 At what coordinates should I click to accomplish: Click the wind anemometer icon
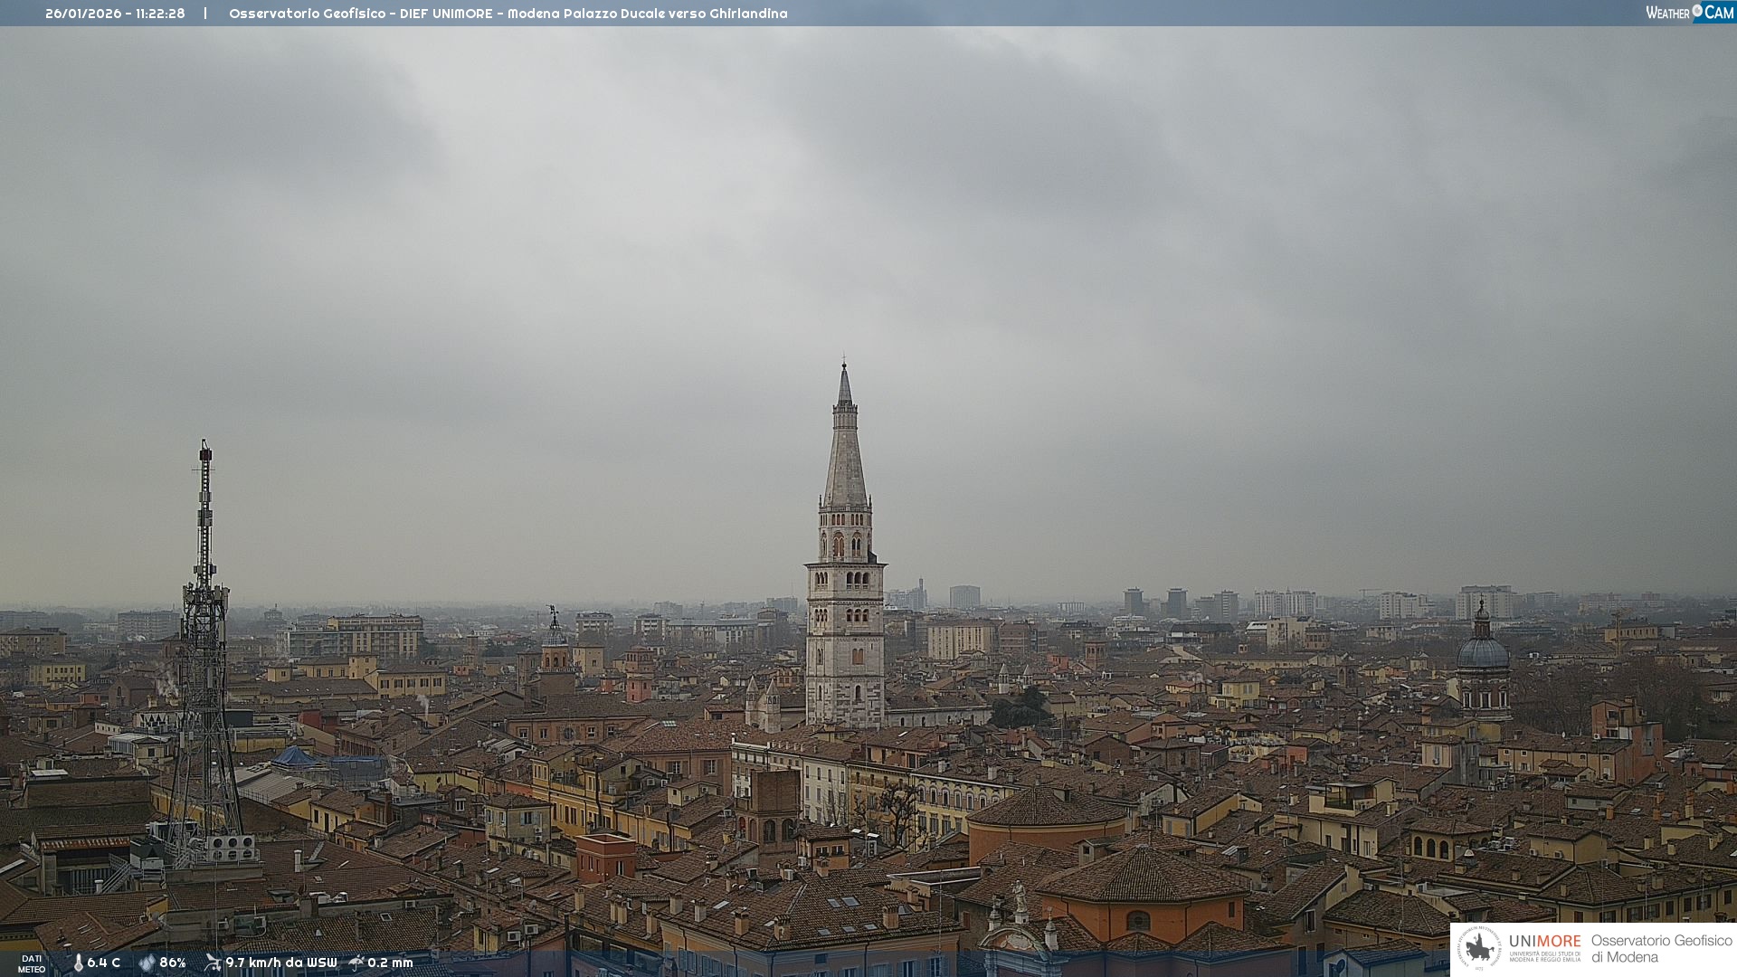pos(213,963)
